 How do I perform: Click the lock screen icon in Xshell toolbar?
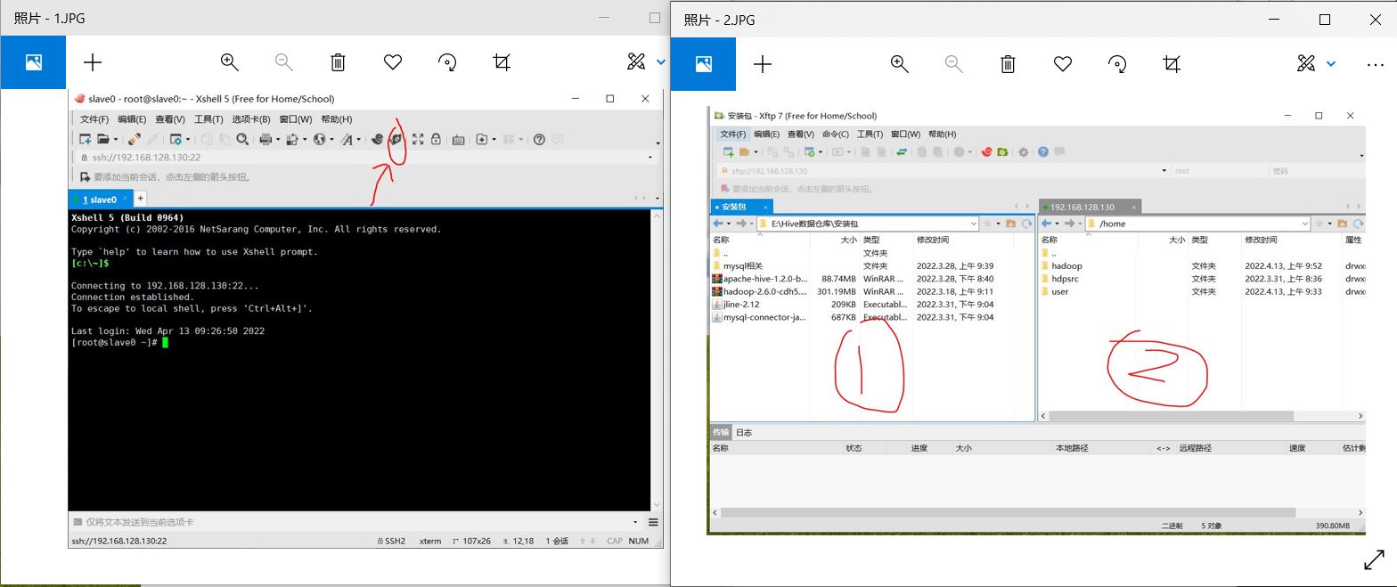tap(436, 139)
